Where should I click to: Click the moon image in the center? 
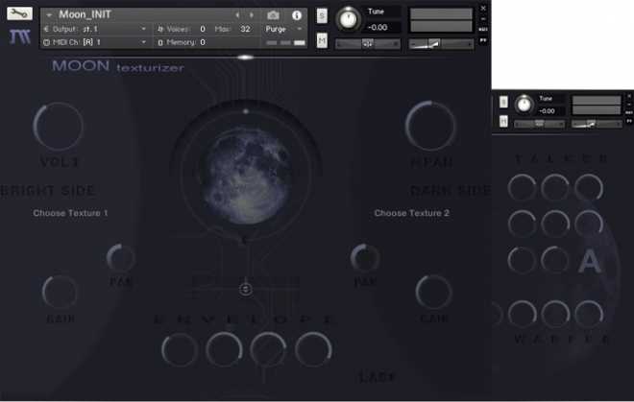coord(246,174)
